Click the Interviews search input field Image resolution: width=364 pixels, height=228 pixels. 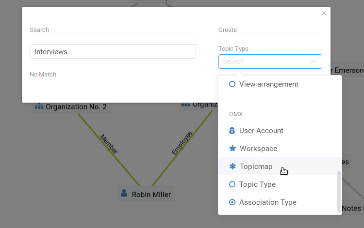pos(113,51)
